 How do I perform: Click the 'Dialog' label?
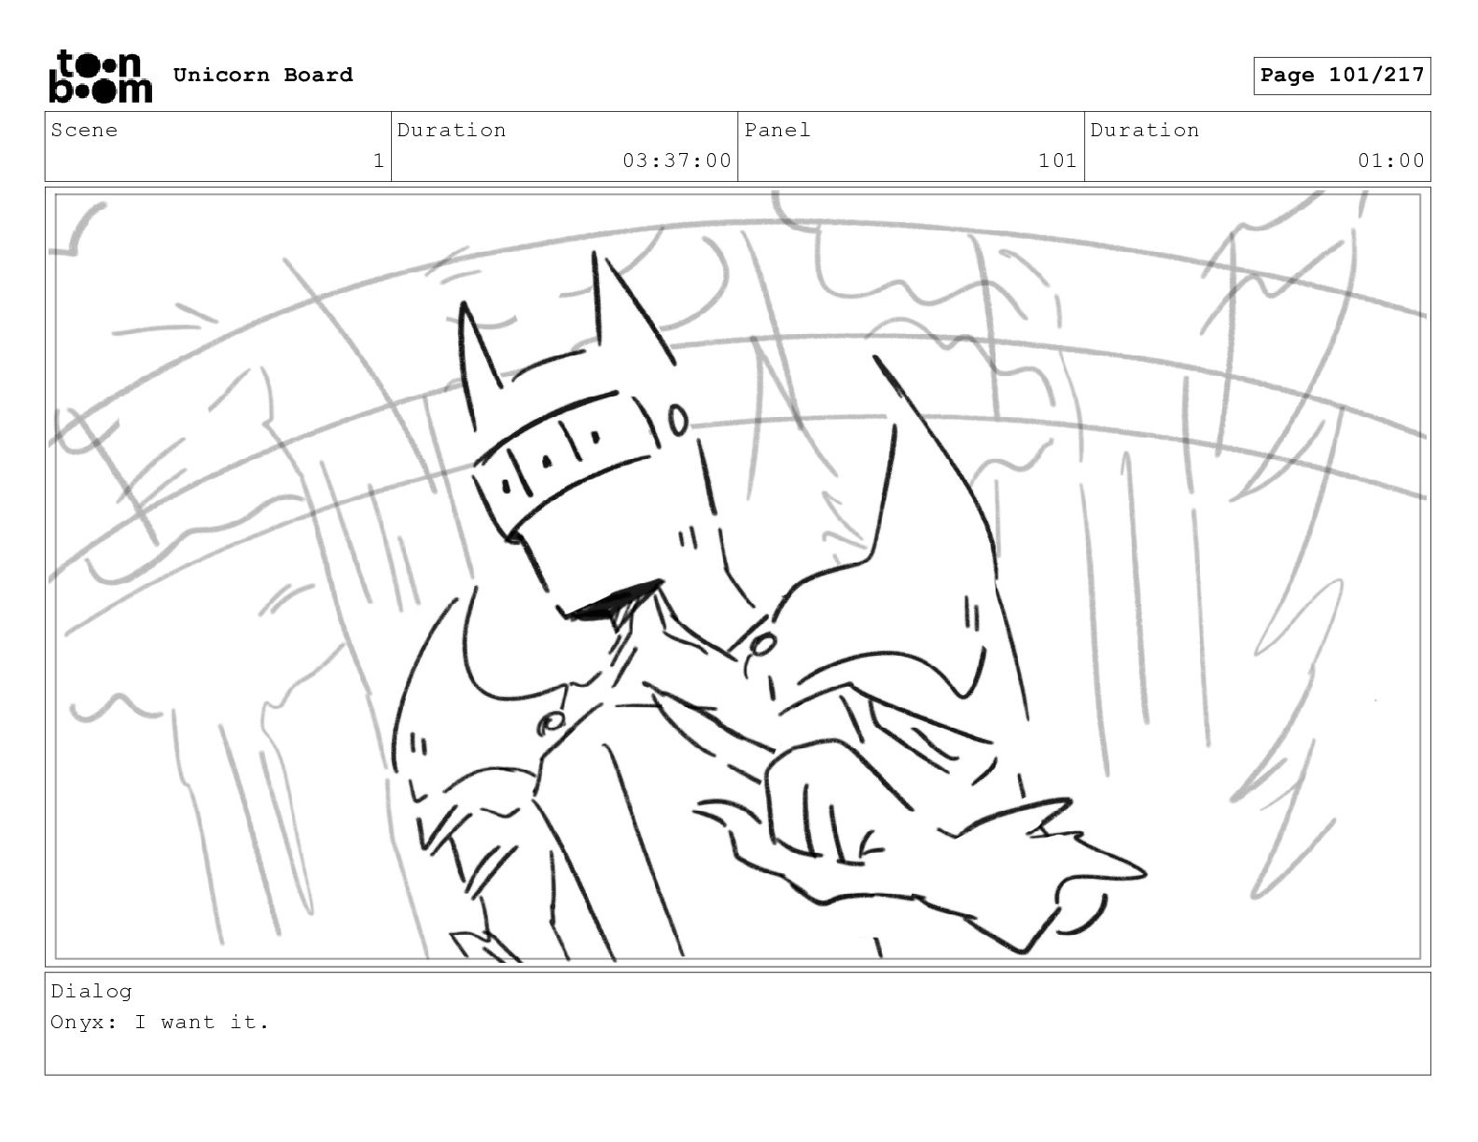point(91,991)
